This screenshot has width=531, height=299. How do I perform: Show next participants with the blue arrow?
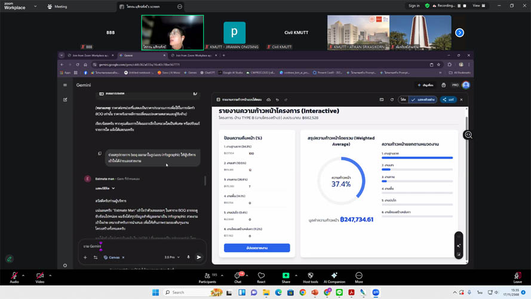(459, 32)
